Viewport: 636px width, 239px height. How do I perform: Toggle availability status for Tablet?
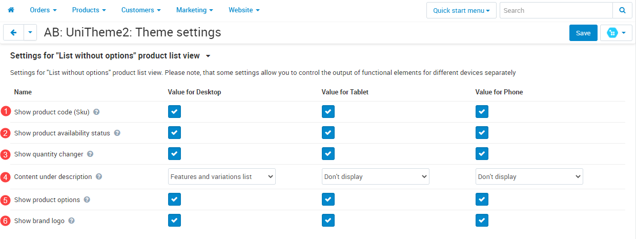tap(328, 133)
